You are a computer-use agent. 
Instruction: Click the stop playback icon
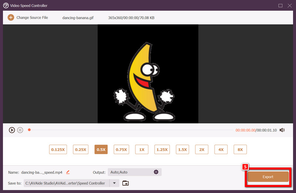(20, 130)
